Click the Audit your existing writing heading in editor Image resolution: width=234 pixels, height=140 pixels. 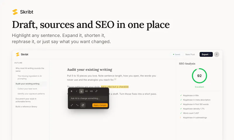coord(90,70)
